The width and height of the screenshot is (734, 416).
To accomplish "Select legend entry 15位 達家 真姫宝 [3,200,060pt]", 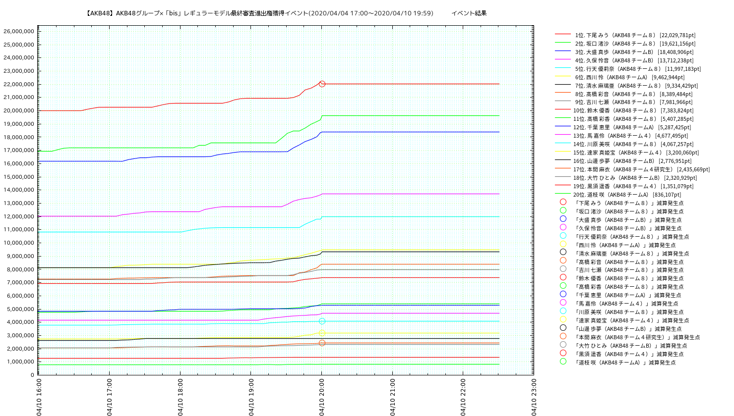I will pyautogui.click(x=636, y=153).
